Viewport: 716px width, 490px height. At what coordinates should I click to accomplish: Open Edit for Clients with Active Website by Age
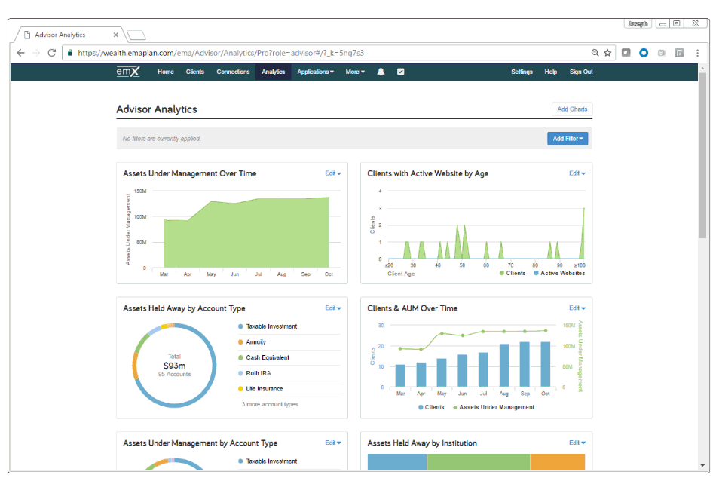pos(577,173)
